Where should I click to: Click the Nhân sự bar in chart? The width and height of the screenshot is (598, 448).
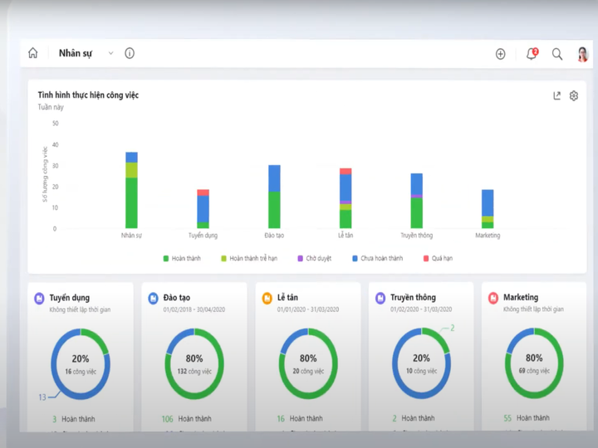(x=131, y=191)
